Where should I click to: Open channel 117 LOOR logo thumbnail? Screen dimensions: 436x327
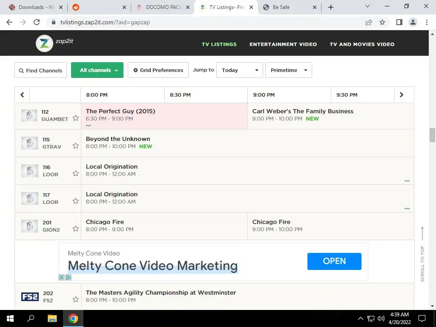(x=29, y=198)
